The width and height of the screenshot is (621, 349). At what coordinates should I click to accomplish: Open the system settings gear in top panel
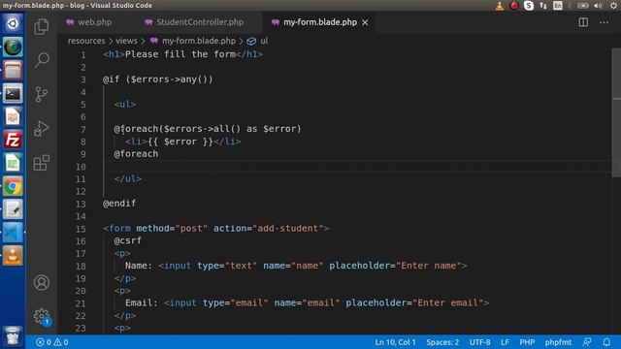pyautogui.click(x=613, y=6)
